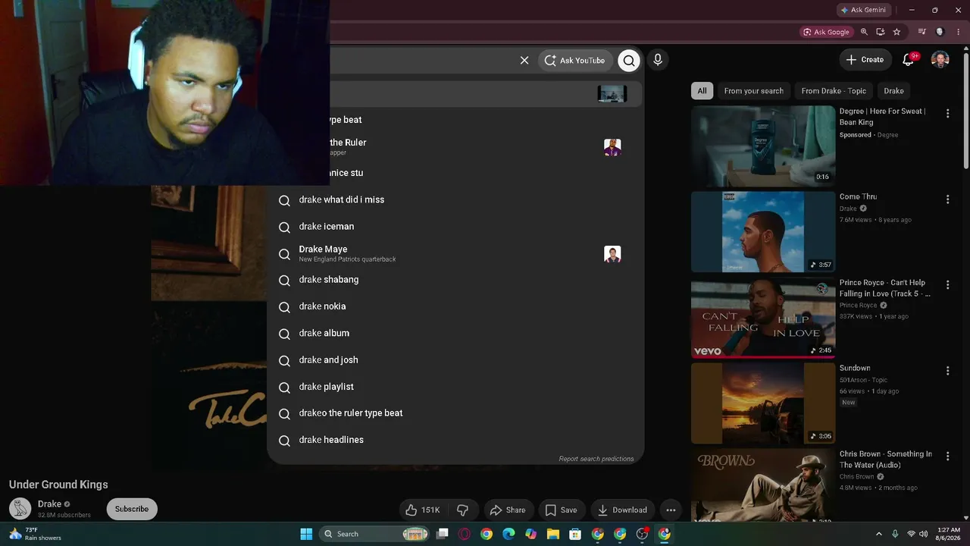Open the Chrome three-dot menu
The width and height of the screenshot is (970, 546).
959,32
